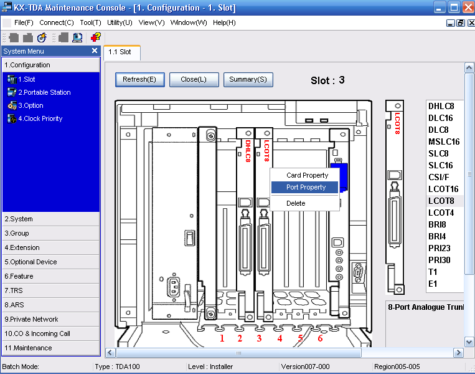Screen dimensions: 475x374
Task: Click the horizontal scrollbar left arrow
Action: tap(110, 352)
